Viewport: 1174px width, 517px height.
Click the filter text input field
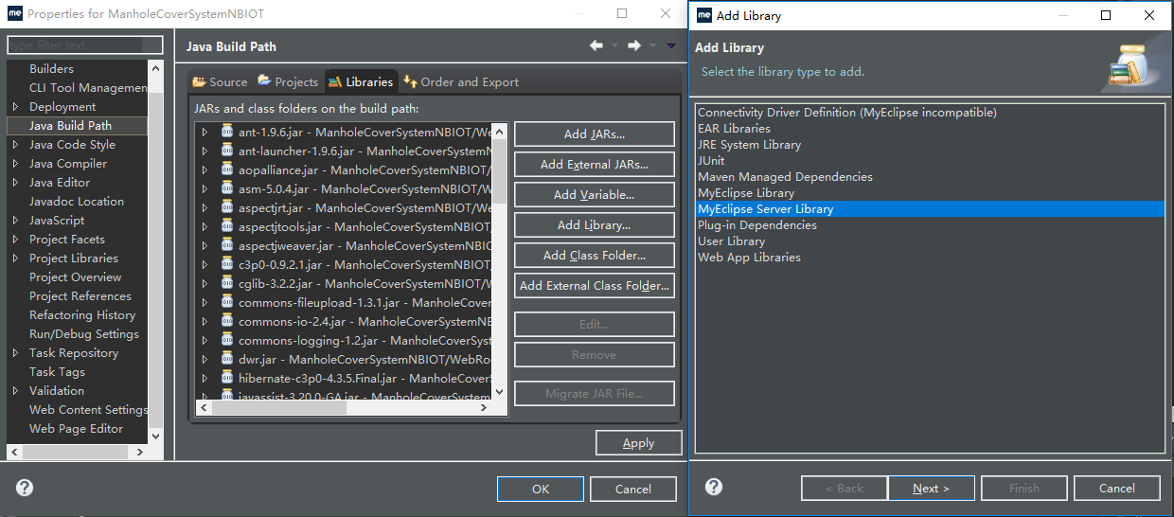[x=85, y=45]
